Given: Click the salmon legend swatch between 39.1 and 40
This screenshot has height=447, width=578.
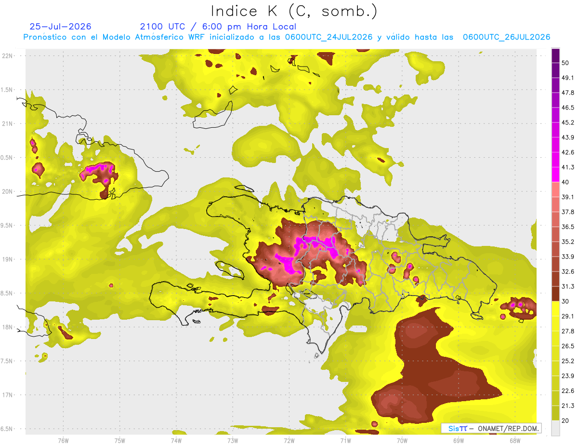Looking at the screenshot, I should 556,190.
